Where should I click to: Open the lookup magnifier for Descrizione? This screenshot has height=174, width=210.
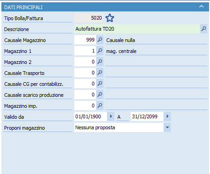coord(204,29)
